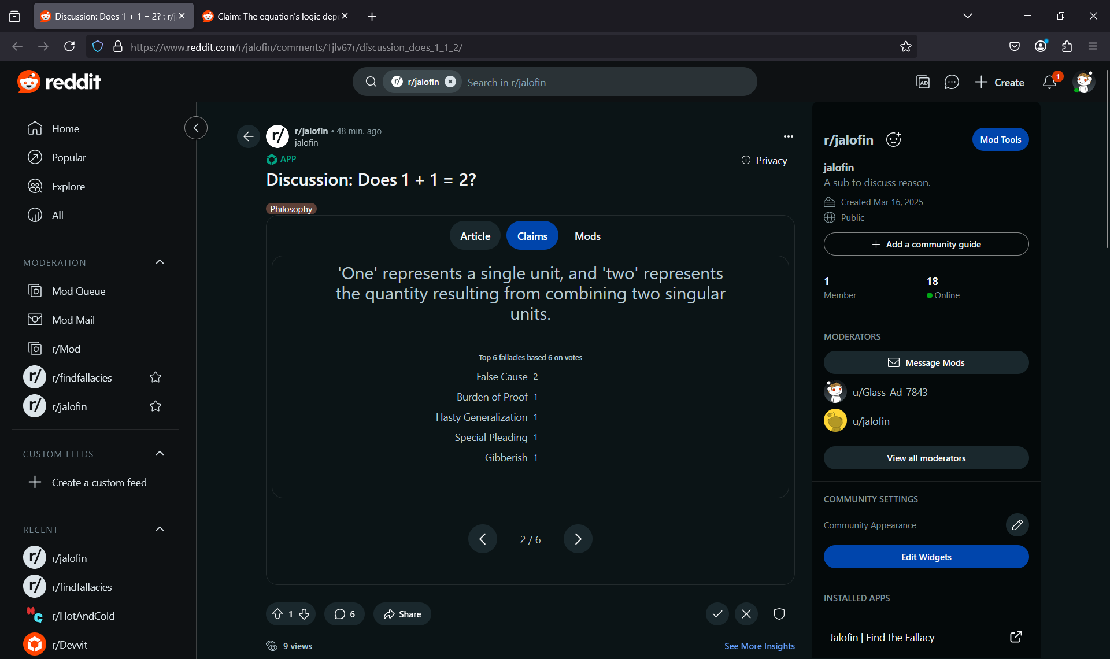This screenshot has height=659, width=1110.
Task: Remove post with X icon
Action: click(746, 614)
